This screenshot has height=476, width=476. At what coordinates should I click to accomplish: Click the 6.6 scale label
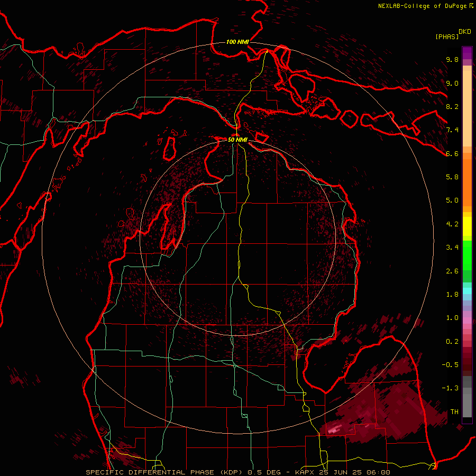[452, 153]
